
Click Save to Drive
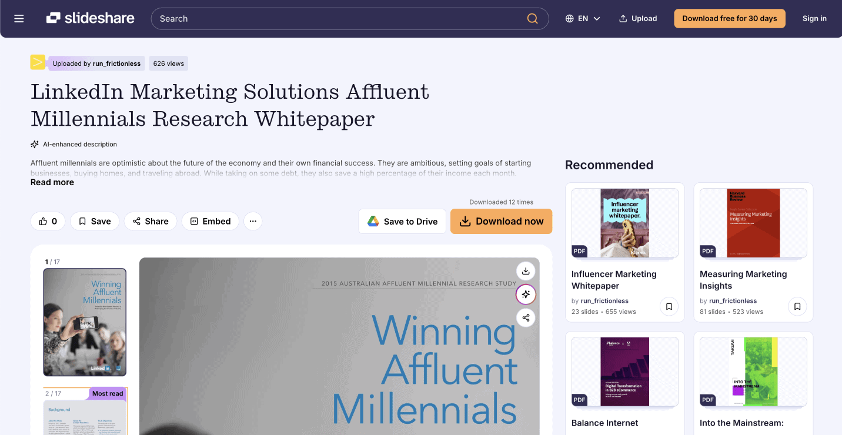(x=402, y=221)
